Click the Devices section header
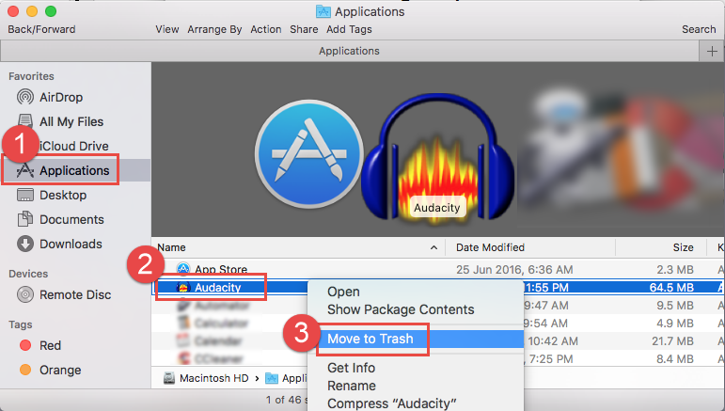The width and height of the screenshot is (725, 411). tap(28, 274)
